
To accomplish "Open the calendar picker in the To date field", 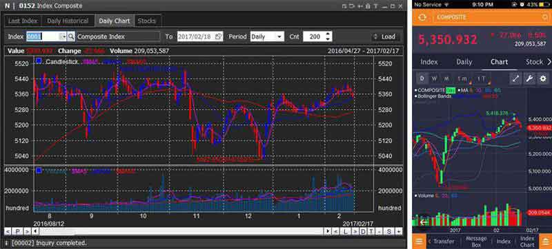I will coord(219,36).
